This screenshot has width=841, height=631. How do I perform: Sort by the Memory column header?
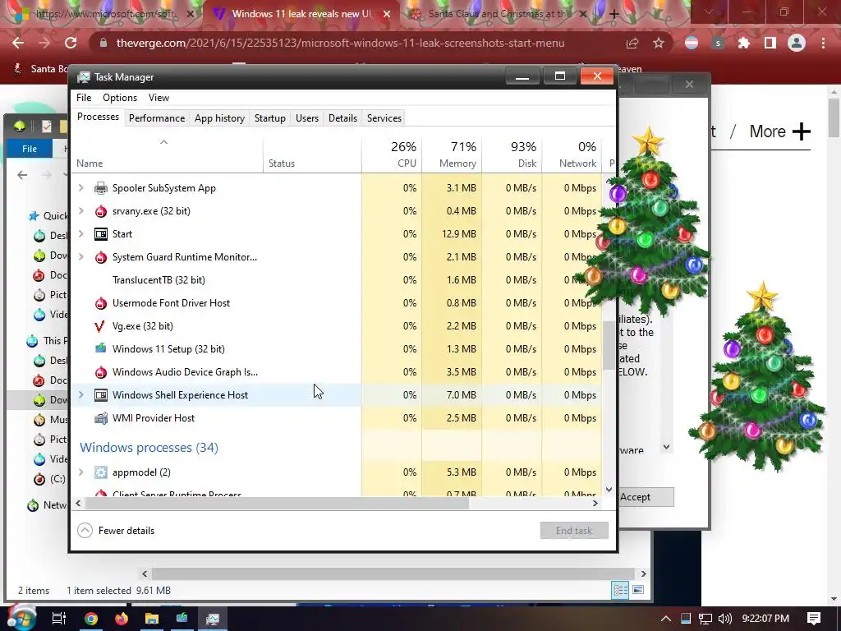click(452, 154)
